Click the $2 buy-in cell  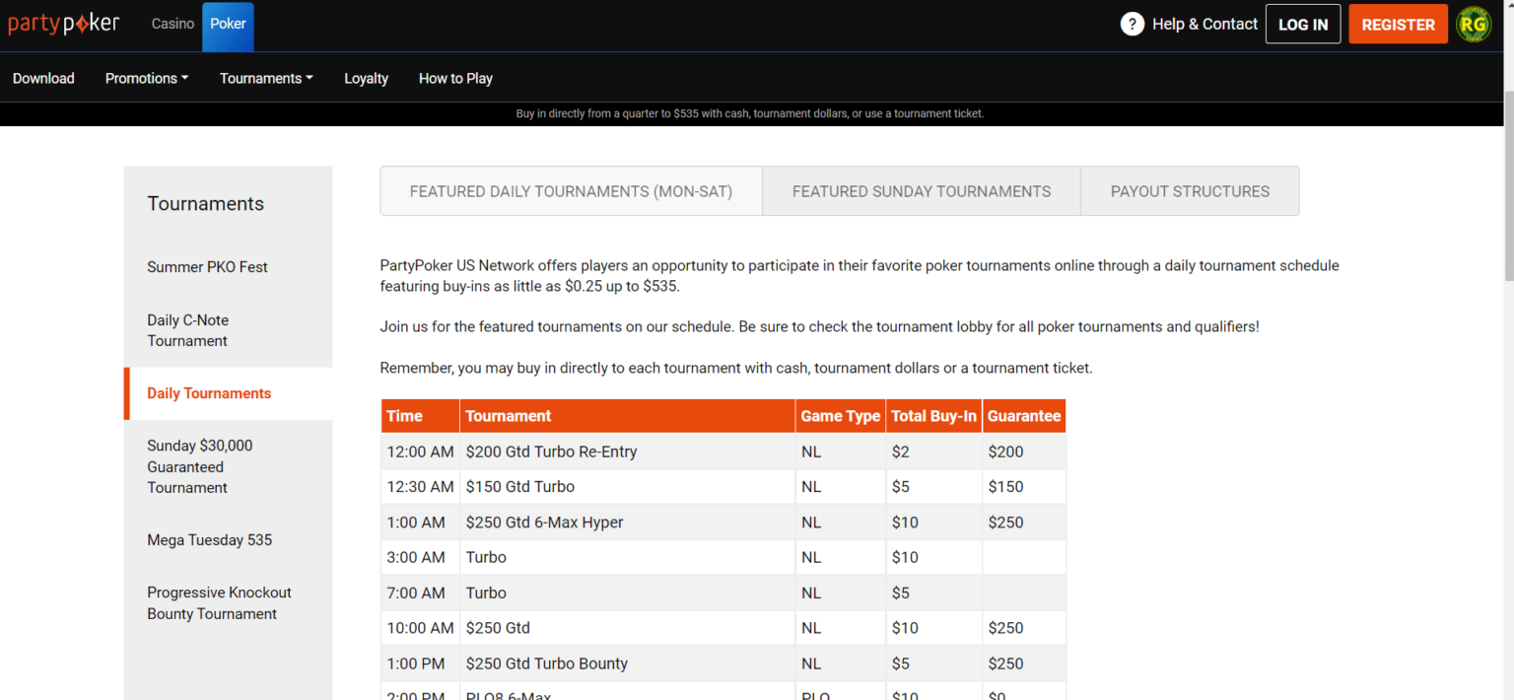933,452
